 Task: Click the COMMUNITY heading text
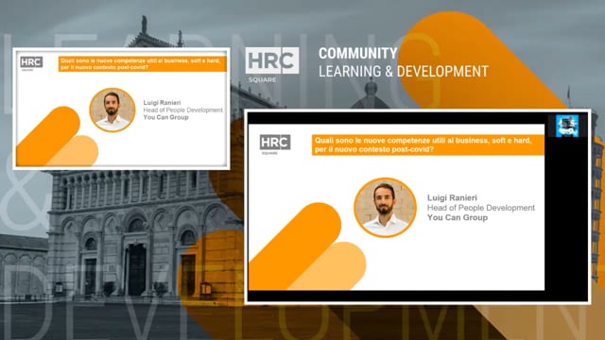[x=357, y=53]
